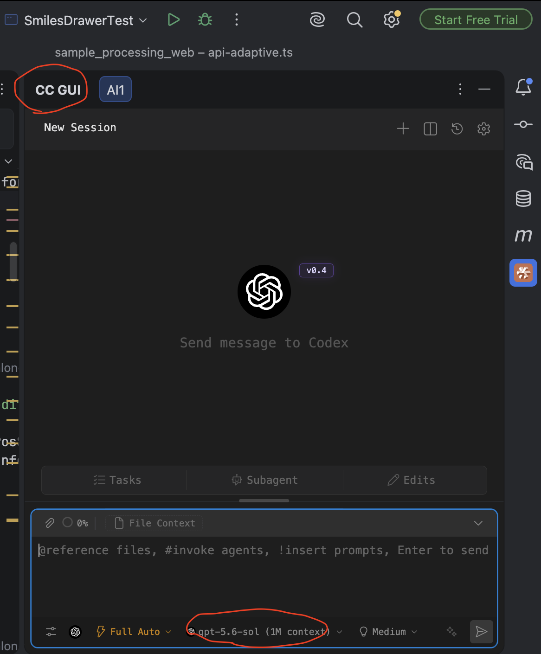
Task: Open Search Everywhere magnifier
Action: tap(354, 19)
